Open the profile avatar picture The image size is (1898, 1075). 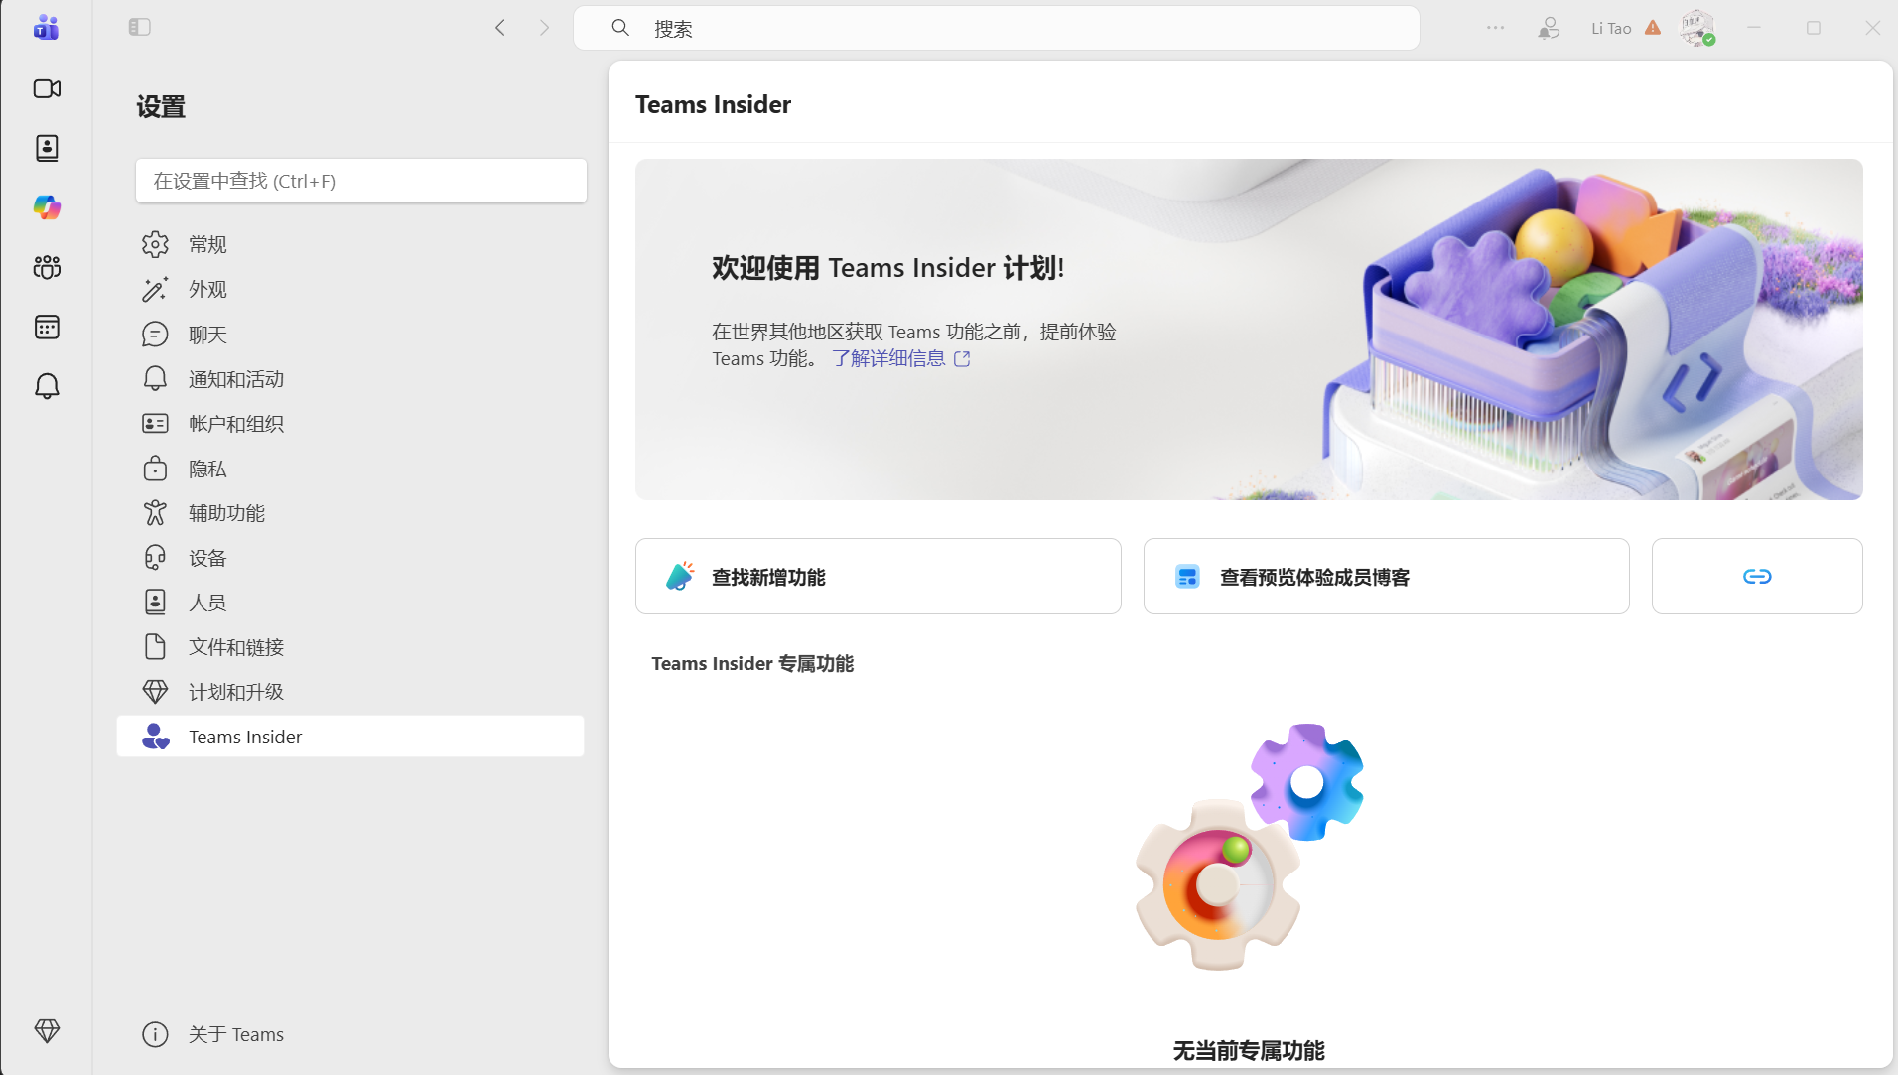(1696, 28)
